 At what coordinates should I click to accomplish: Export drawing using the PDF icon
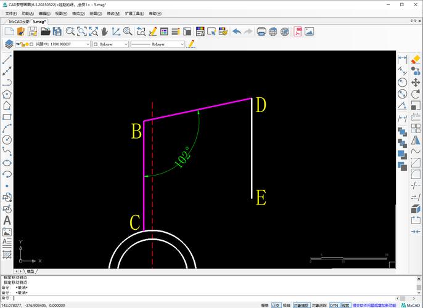[297, 31]
